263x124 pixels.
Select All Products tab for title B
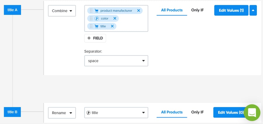(172, 112)
